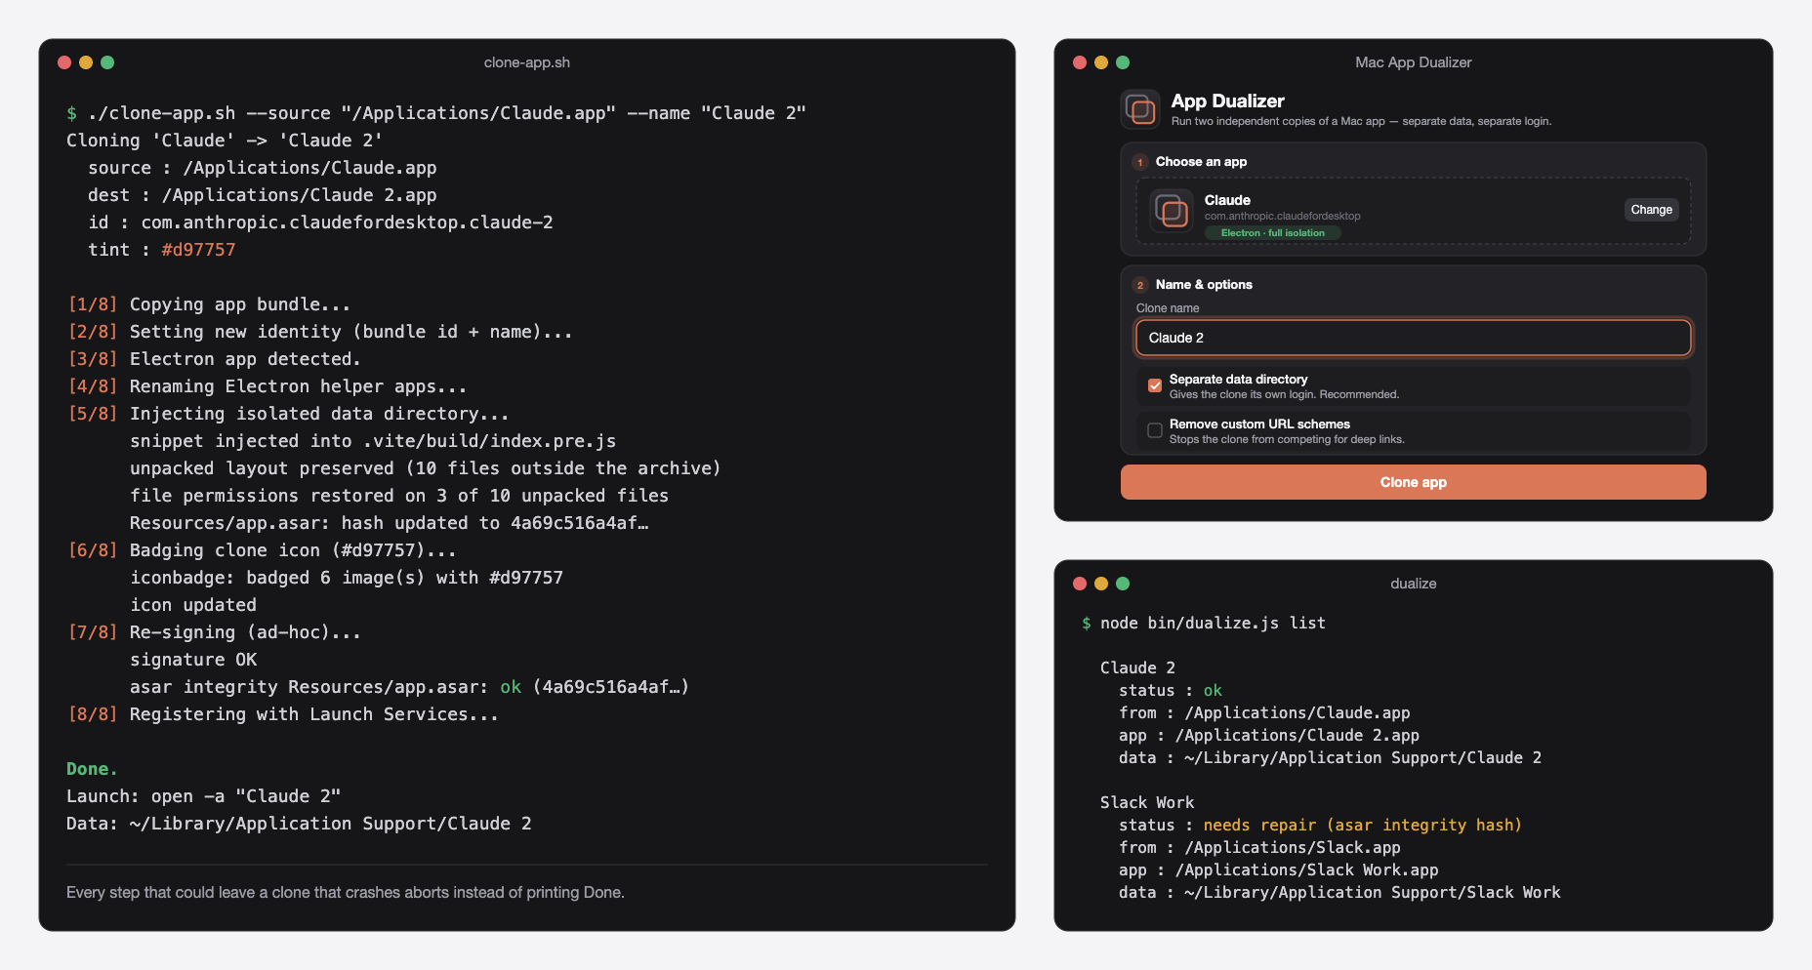Click 'node bin/dualize.js list' command text
Screen dimensions: 1812x970
[x=1213, y=623]
